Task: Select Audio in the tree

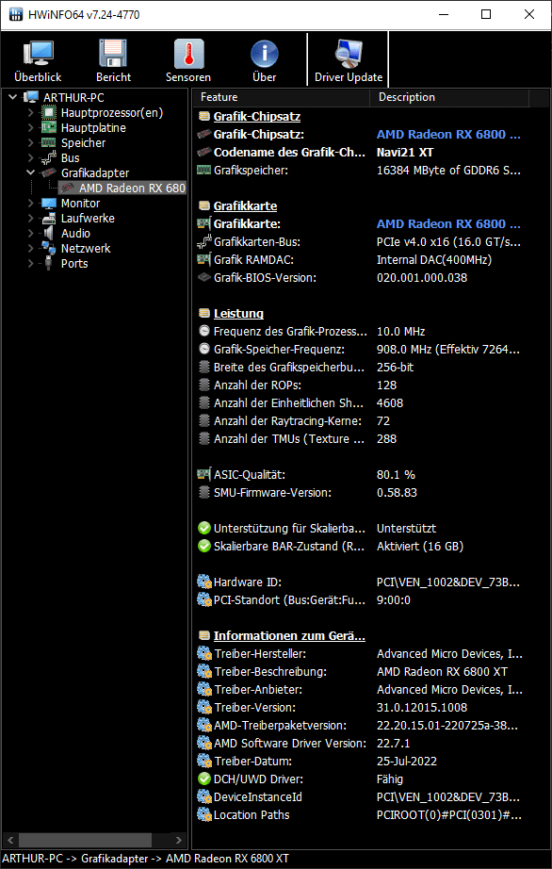Action: [x=76, y=234]
